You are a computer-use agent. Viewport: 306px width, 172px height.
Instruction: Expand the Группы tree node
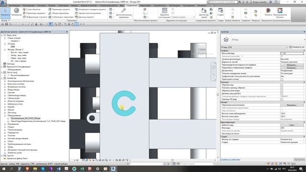pos(2,156)
